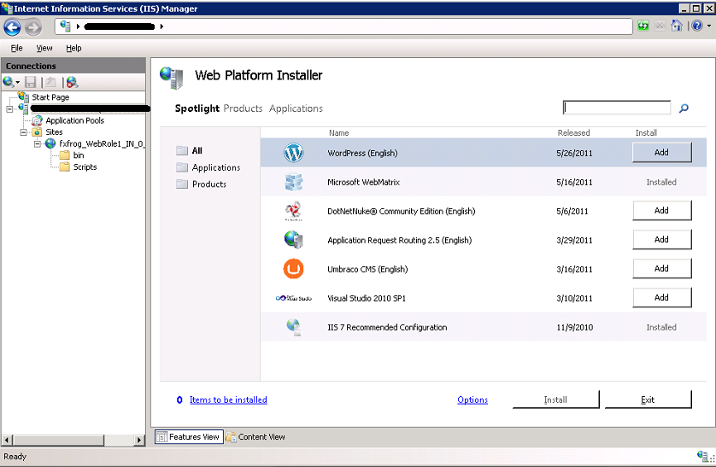Click the installer search text field

click(x=617, y=108)
